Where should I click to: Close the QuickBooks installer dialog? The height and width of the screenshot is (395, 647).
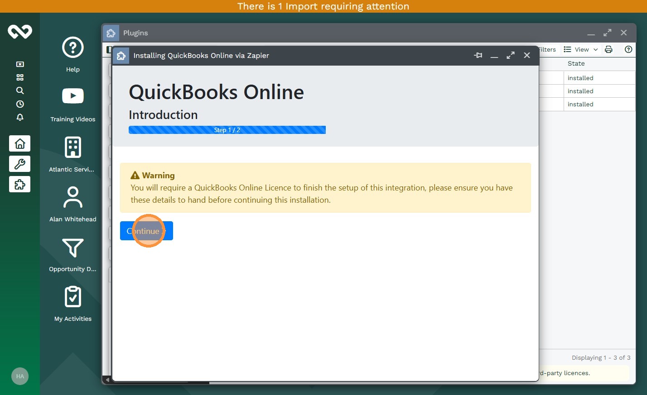coord(527,55)
